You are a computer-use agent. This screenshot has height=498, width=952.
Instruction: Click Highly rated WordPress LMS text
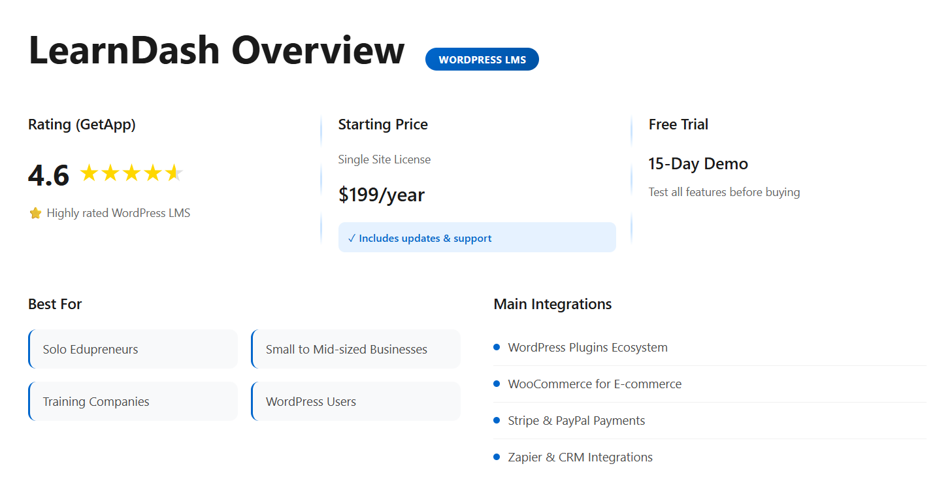point(118,213)
